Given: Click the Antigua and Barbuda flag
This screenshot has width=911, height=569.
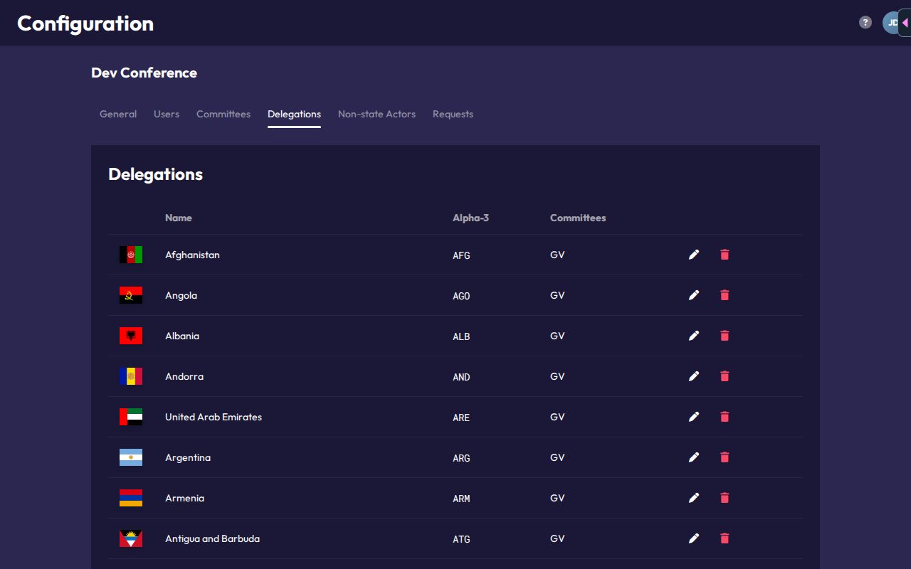Looking at the screenshot, I should 131,538.
